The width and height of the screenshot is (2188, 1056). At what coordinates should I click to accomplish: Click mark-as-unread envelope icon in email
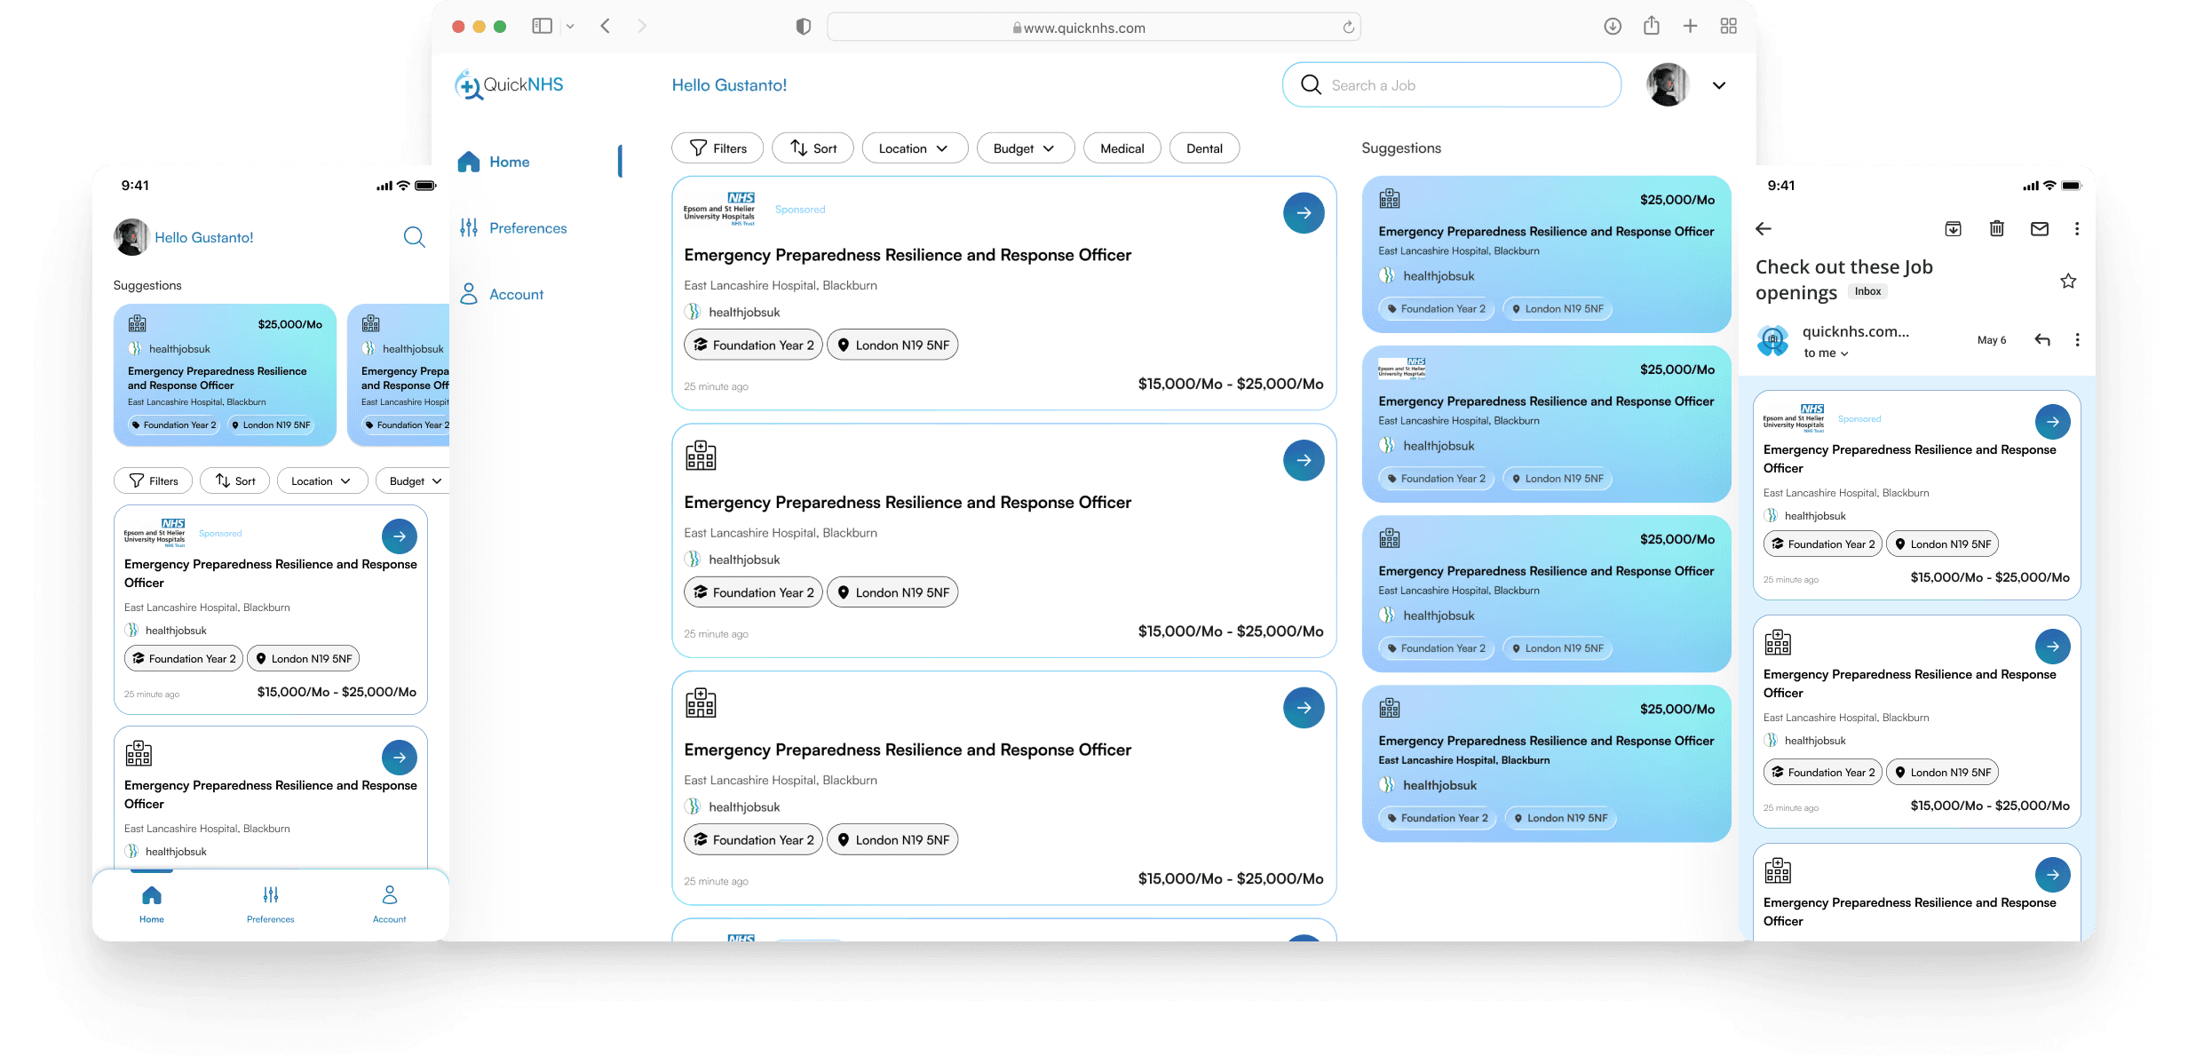click(2040, 229)
